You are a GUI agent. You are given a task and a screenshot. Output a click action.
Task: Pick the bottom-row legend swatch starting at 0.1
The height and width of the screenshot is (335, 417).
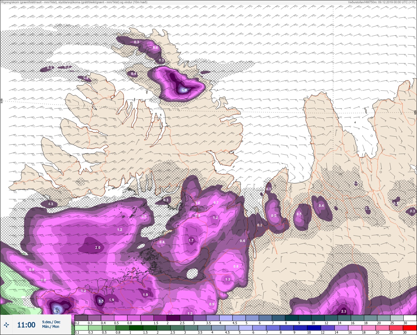tap(81, 328)
